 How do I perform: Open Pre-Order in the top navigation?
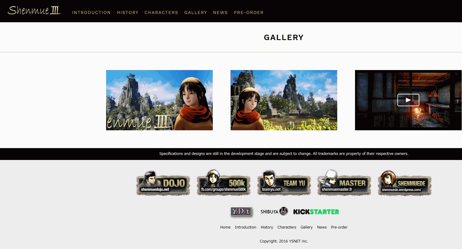coord(249,12)
